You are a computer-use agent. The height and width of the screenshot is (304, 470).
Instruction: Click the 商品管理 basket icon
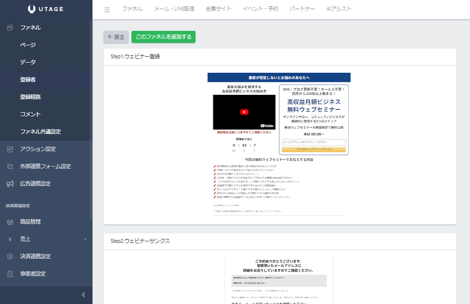(x=10, y=222)
